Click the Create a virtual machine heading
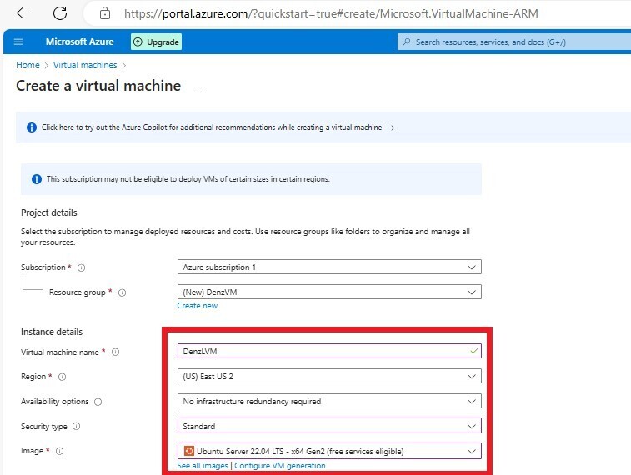This screenshot has width=631, height=475. point(98,86)
